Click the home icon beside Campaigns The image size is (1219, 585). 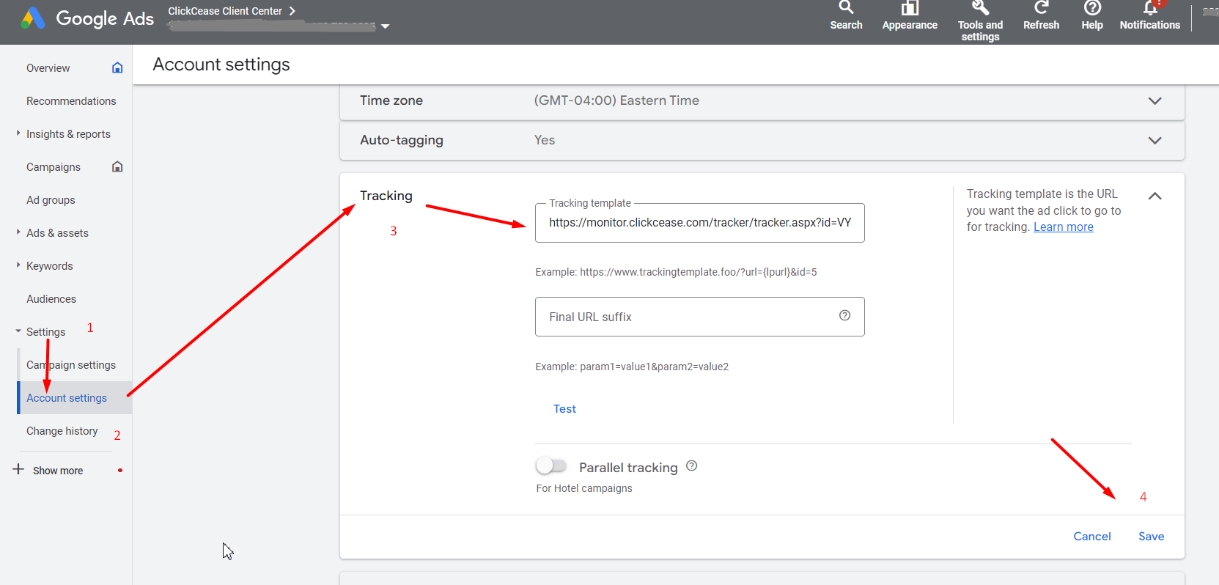[x=117, y=166]
